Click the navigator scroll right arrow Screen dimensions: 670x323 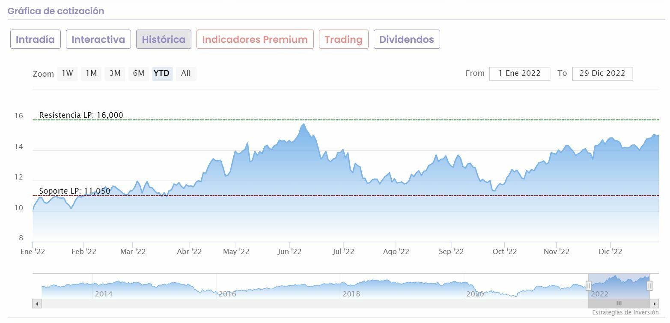click(654, 304)
